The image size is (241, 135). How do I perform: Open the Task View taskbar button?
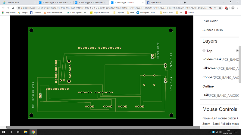(x=18, y=132)
